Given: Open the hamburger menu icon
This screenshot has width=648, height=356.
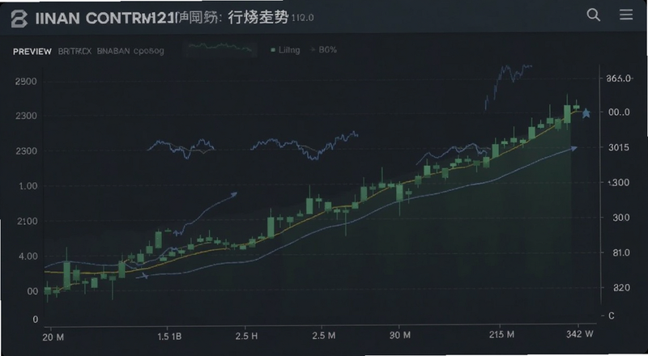Looking at the screenshot, I should [x=626, y=15].
